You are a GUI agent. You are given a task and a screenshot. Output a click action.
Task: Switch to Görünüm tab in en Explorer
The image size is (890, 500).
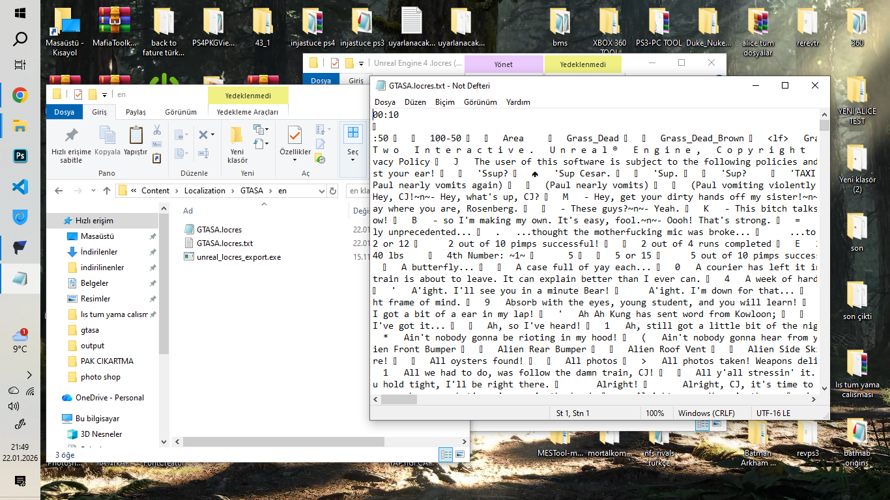click(x=180, y=112)
